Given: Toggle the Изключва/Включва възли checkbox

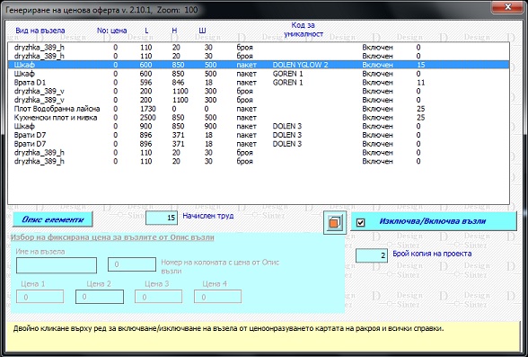Looking at the screenshot, I should point(361,222).
